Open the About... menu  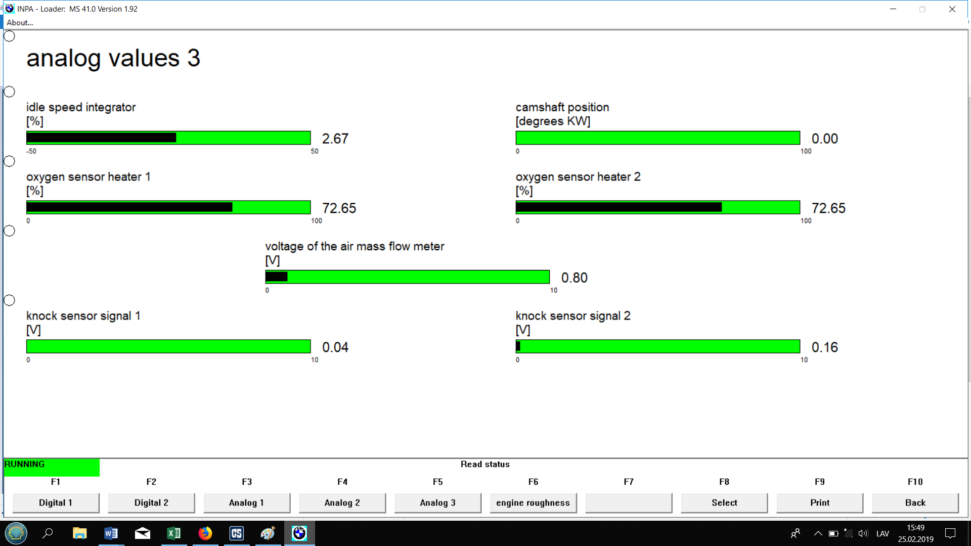tap(20, 23)
